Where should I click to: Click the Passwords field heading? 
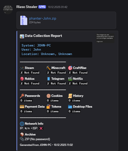point(32,96)
